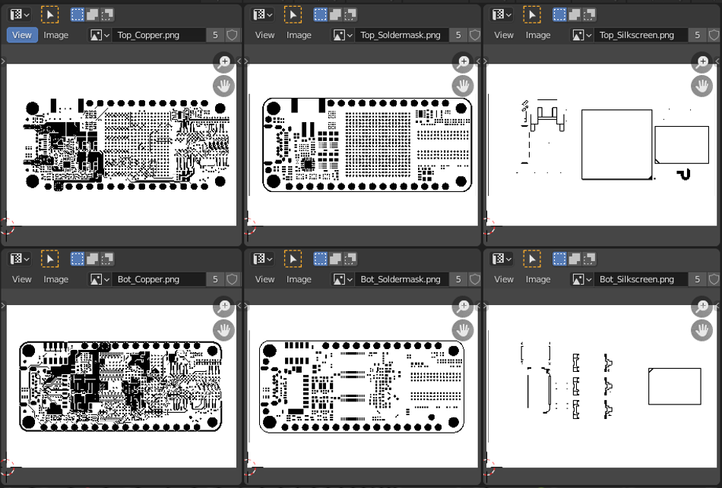Screen dimensions: 722x488
Task: Open editor type dropdown in Bot_Soldermask.png panel
Action: pos(262,259)
